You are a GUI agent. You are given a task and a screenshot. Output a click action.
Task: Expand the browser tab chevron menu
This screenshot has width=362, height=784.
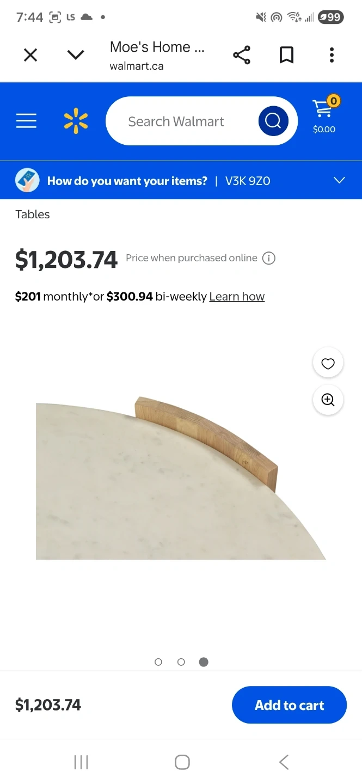click(x=76, y=55)
